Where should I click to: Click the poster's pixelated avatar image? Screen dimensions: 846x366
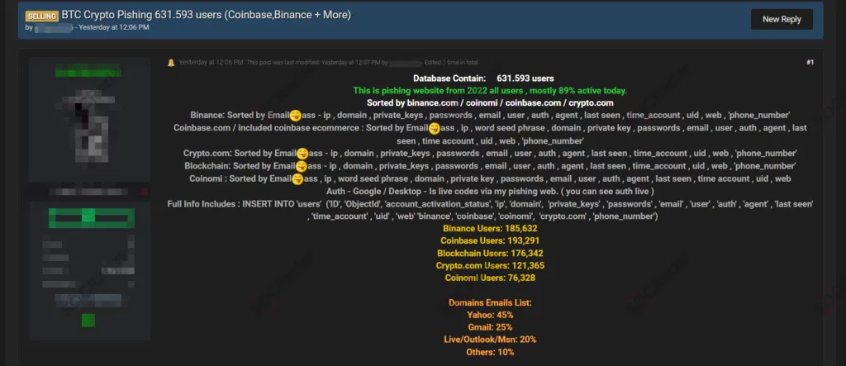89,126
